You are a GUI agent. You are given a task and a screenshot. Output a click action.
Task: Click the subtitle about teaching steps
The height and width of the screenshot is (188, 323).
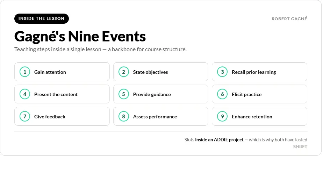pyautogui.click(x=100, y=49)
